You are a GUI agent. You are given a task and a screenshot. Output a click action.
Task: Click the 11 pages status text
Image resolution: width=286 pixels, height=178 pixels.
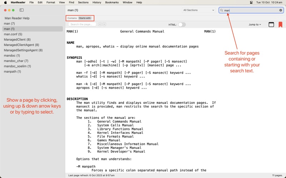(277, 176)
